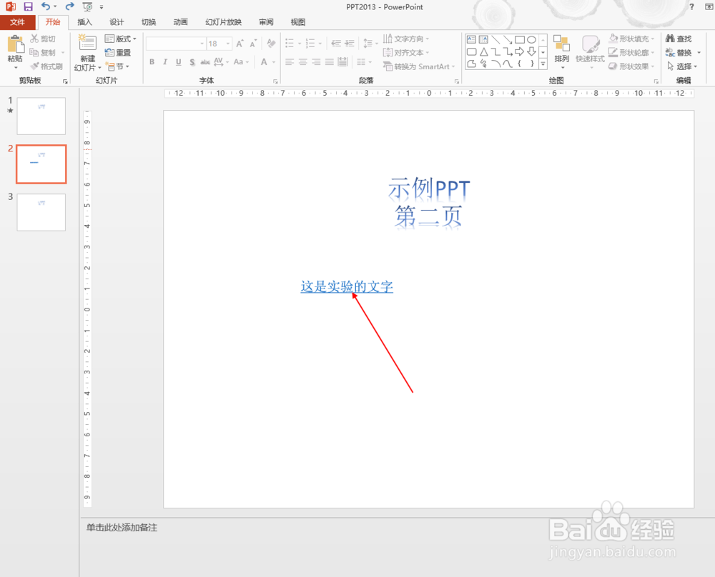Click the hyperlink text 这是实验的文字

coord(347,286)
